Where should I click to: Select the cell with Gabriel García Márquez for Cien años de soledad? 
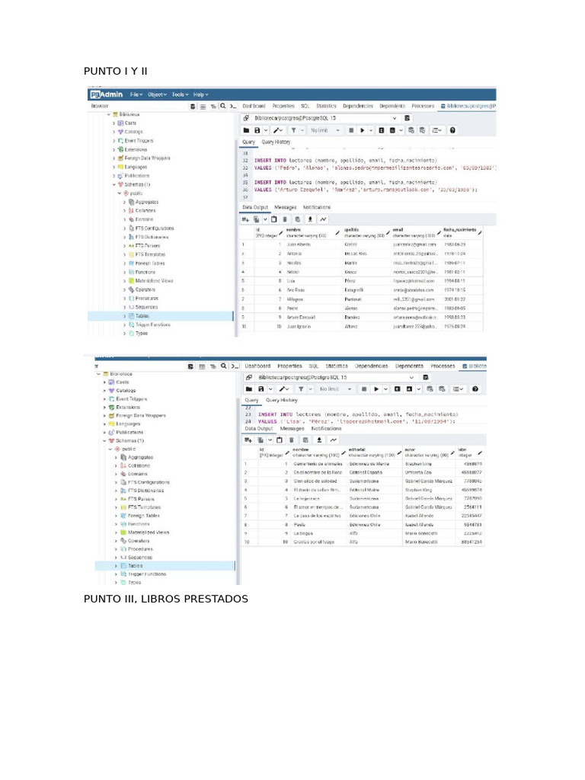428,481
